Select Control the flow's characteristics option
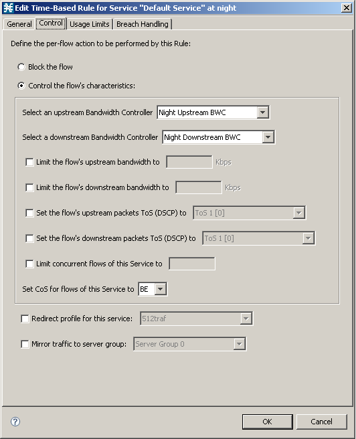 tap(21, 86)
